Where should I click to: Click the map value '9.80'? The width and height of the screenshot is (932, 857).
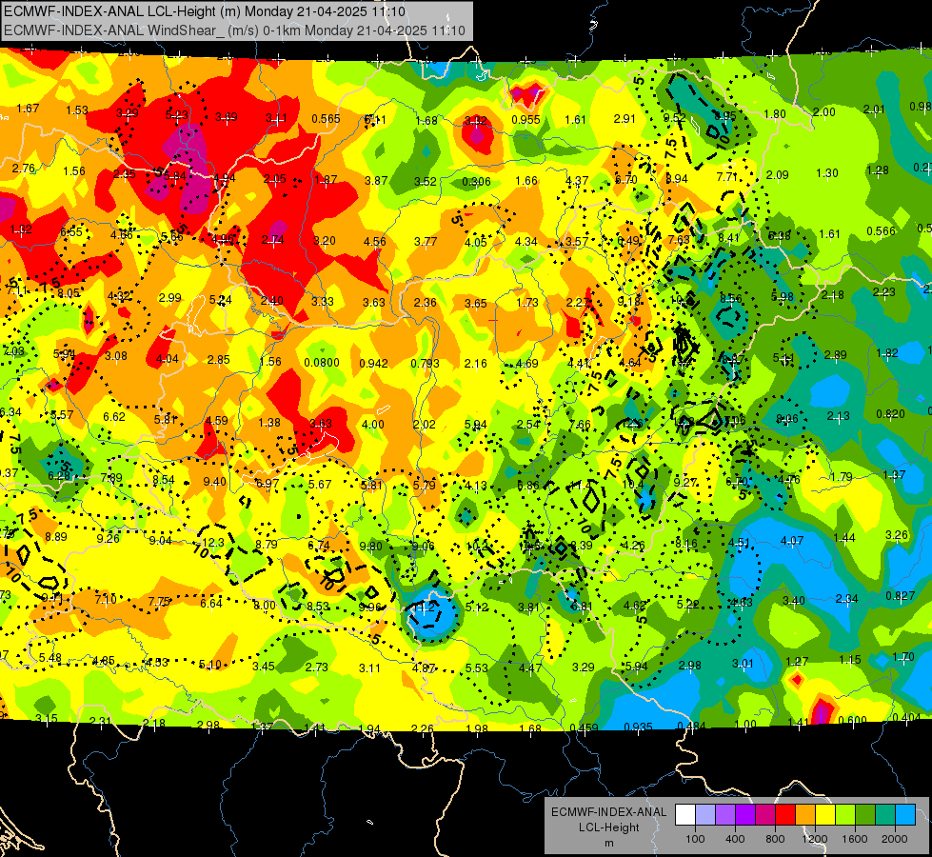[371, 547]
